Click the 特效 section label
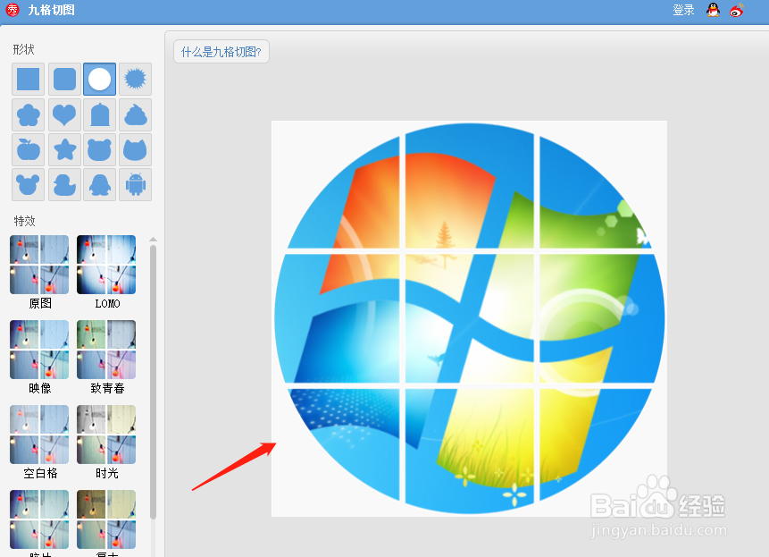The image size is (769, 557). 24,221
